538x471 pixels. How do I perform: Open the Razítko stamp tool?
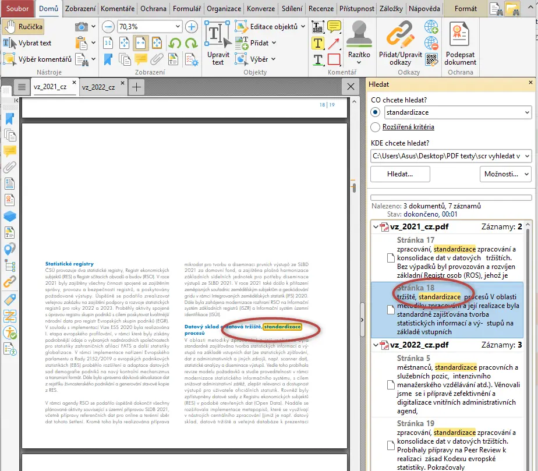point(359,43)
